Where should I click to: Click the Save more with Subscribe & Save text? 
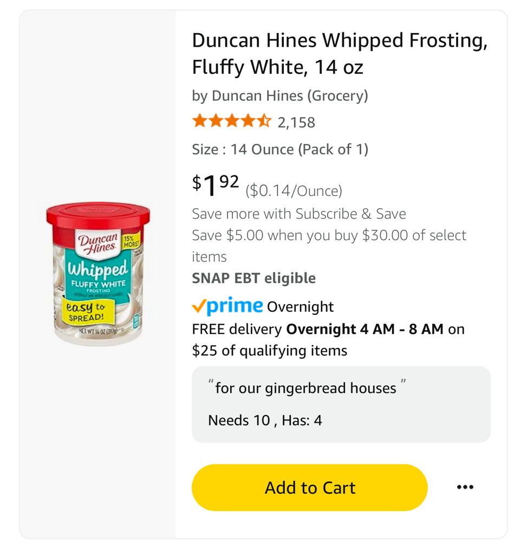pos(298,214)
